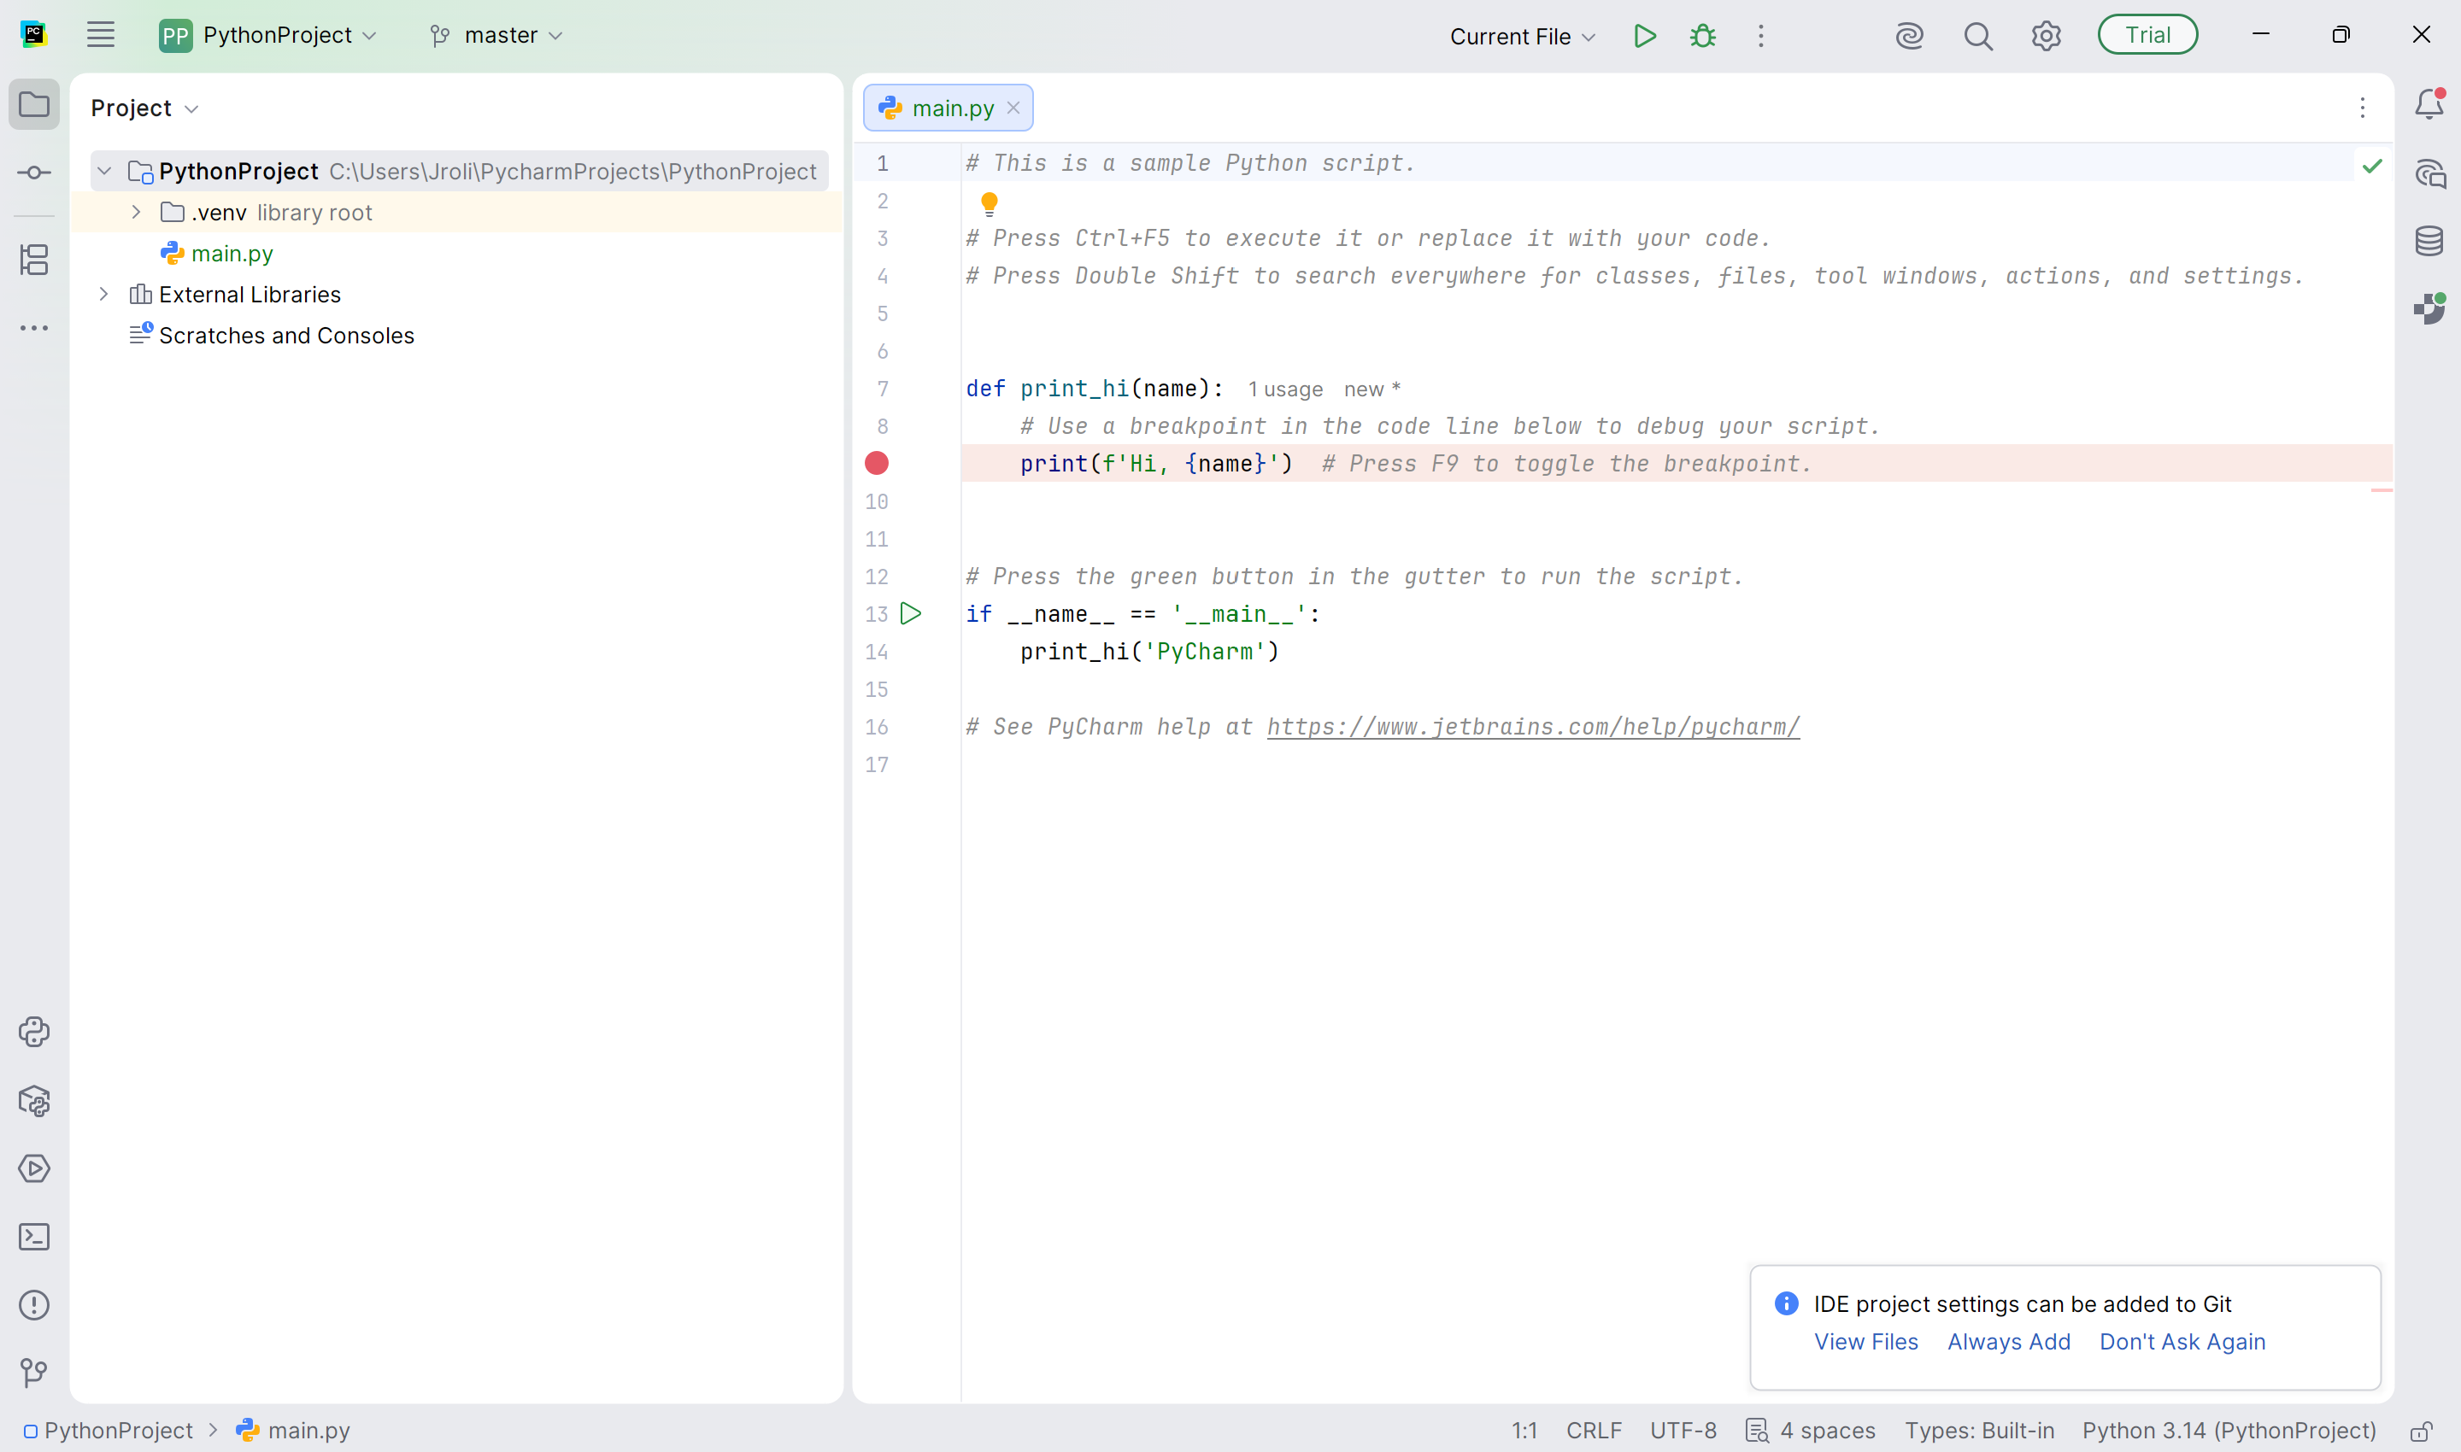Open the Python Console tool window
The image size is (2461, 1452).
[x=34, y=1033]
